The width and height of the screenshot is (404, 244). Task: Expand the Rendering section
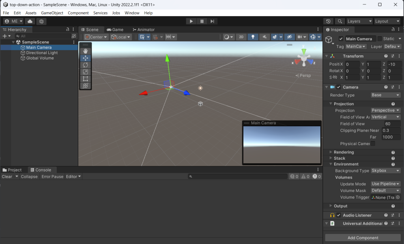pos(331,152)
